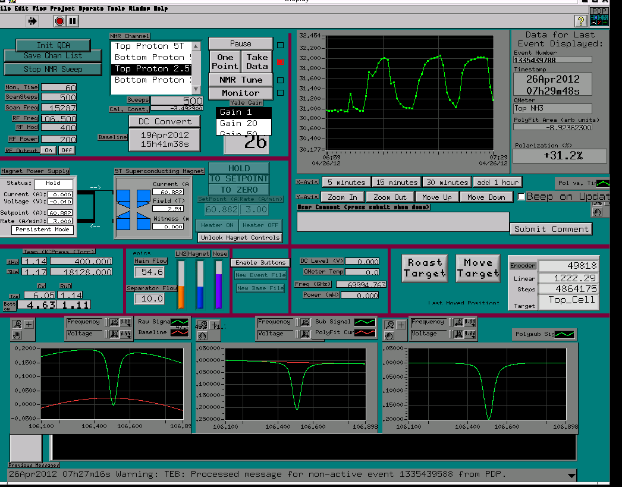Select the zoom tool of the Raw Signal graph
The height and width of the screenshot is (487, 622).
(17, 325)
